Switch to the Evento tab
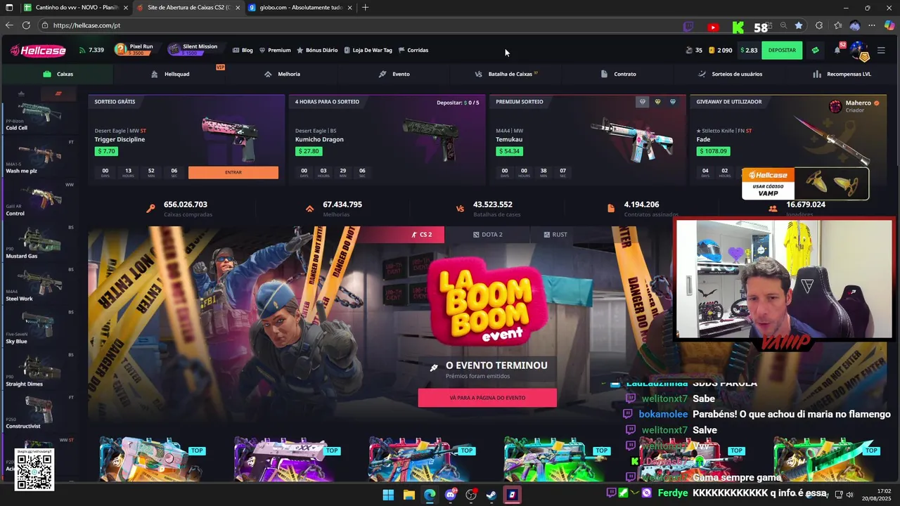This screenshot has width=900, height=506. [x=394, y=74]
